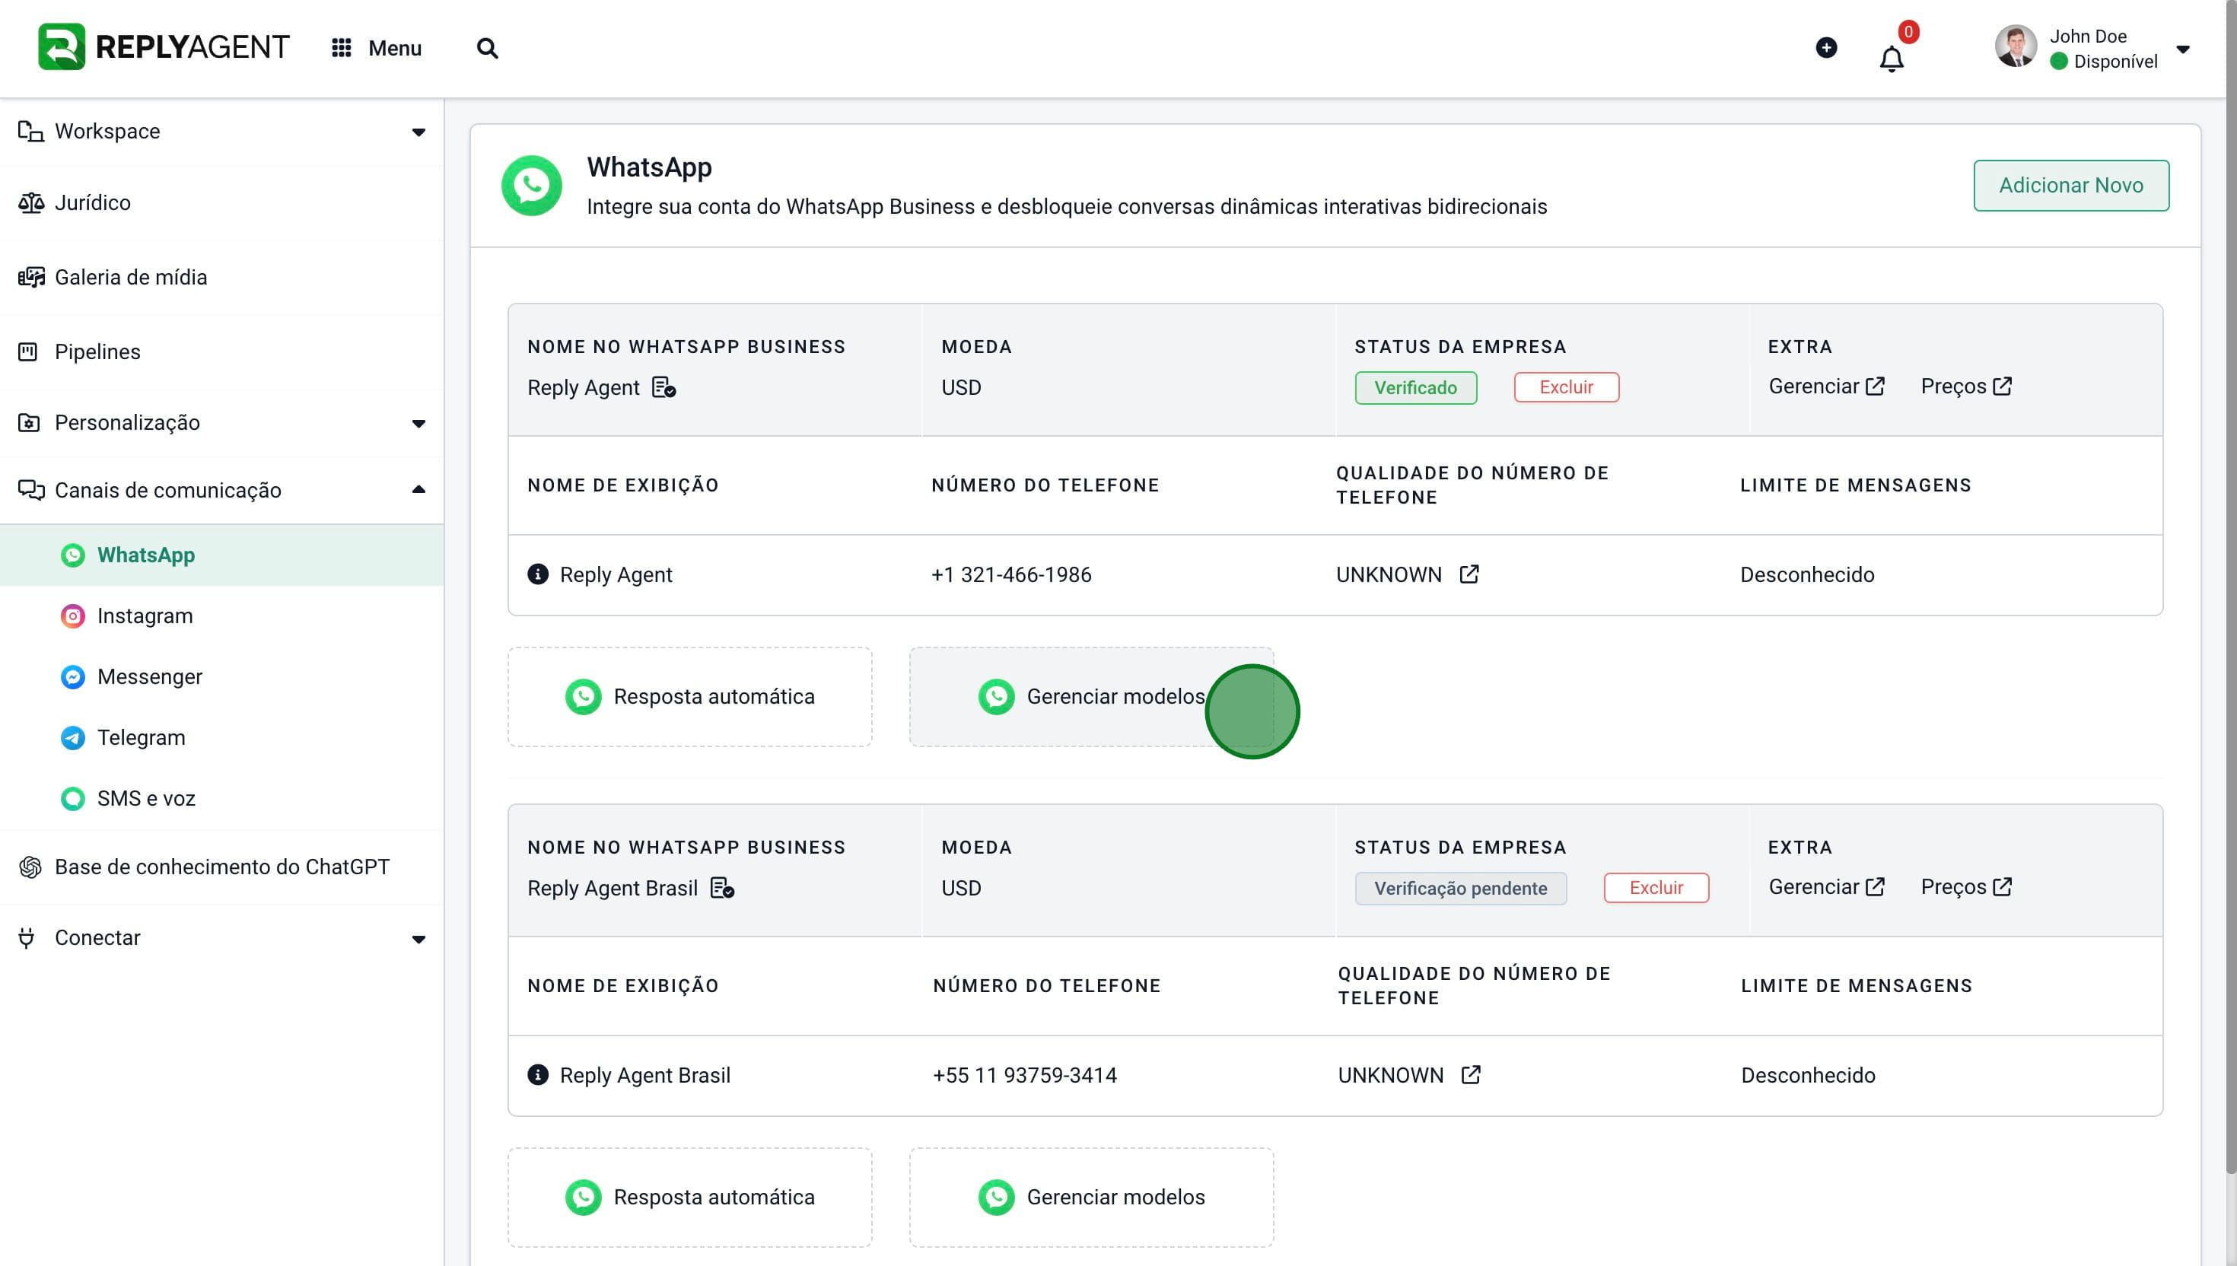The width and height of the screenshot is (2237, 1266).
Task: Click info icon beside Reply Agent Brasil display name
Action: [538, 1075]
